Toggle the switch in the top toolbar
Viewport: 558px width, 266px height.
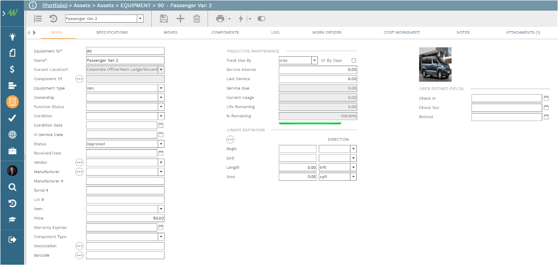point(261,19)
